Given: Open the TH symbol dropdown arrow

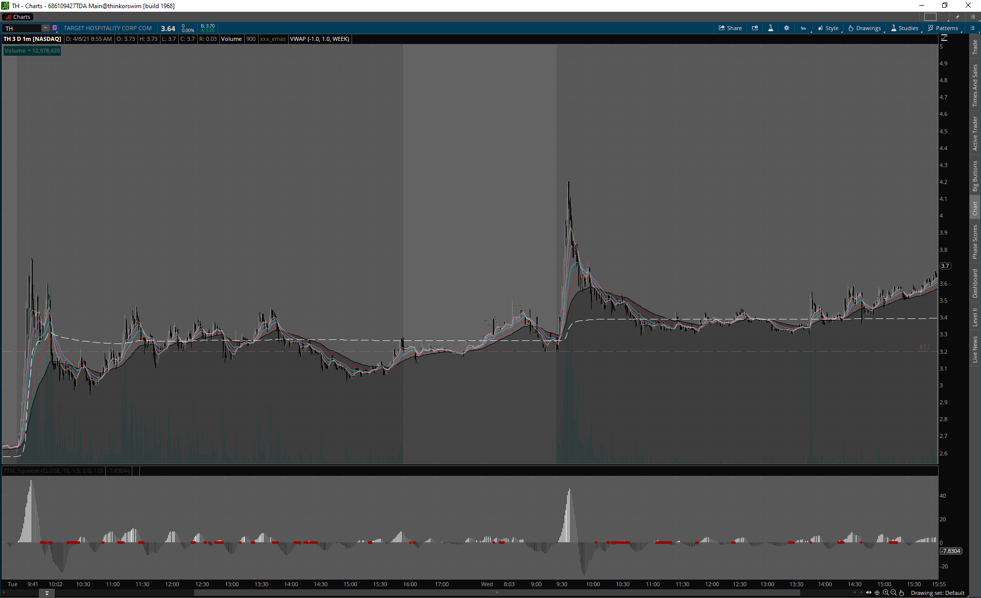Looking at the screenshot, I should pos(45,28).
